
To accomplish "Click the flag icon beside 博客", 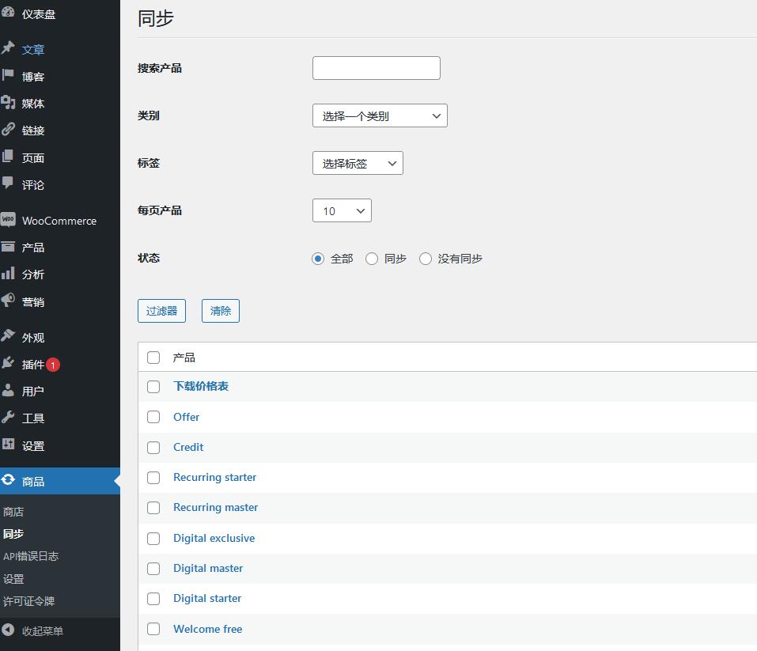I will [8, 75].
